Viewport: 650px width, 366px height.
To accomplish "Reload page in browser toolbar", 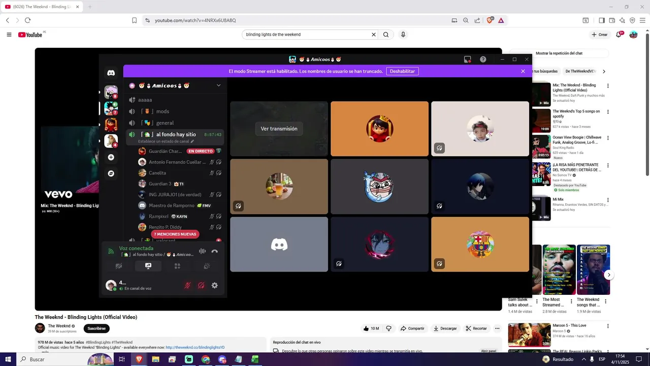I will tap(27, 20).
